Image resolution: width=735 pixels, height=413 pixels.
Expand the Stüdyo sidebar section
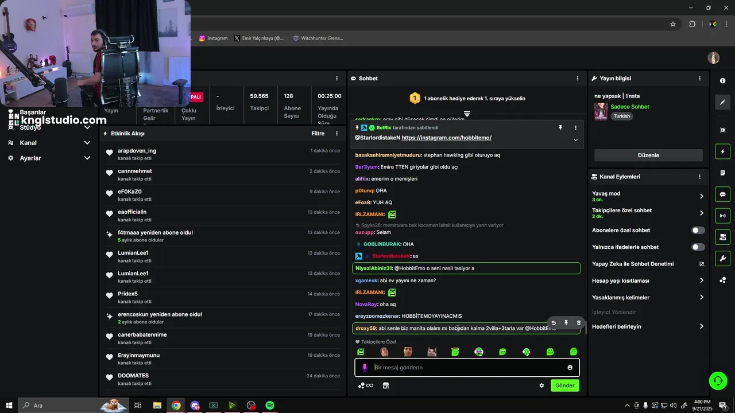coord(87,127)
